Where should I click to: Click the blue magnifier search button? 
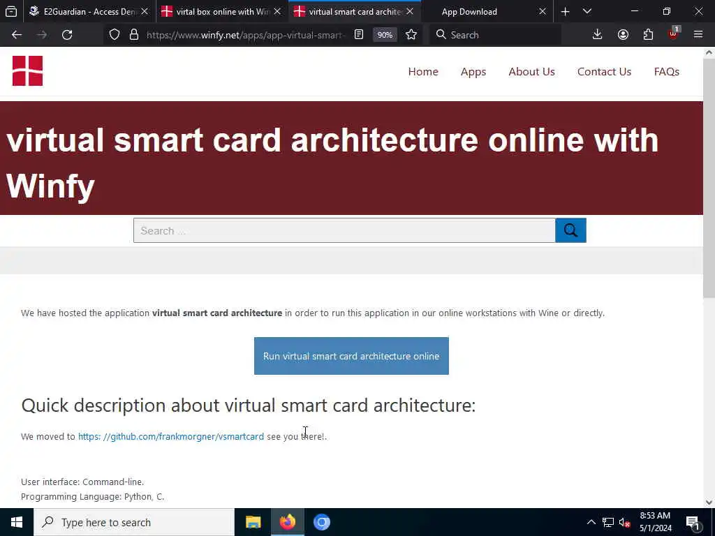point(570,230)
